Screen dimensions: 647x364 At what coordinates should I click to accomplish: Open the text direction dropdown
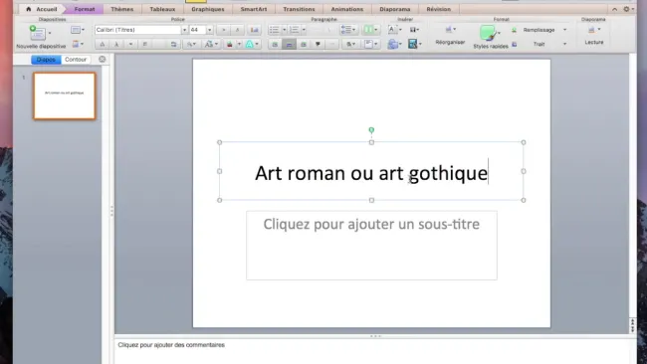351,44
